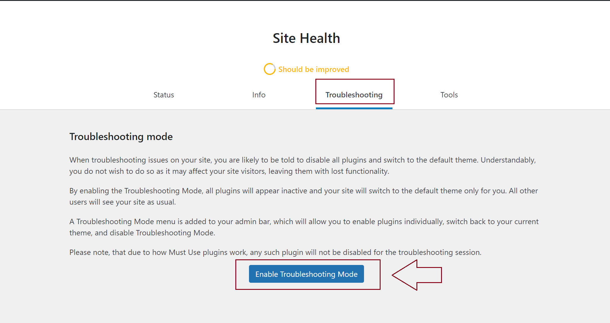The image size is (610, 323).
Task: Click the line "users will see your site as usual"
Action: click(x=122, y=202)
